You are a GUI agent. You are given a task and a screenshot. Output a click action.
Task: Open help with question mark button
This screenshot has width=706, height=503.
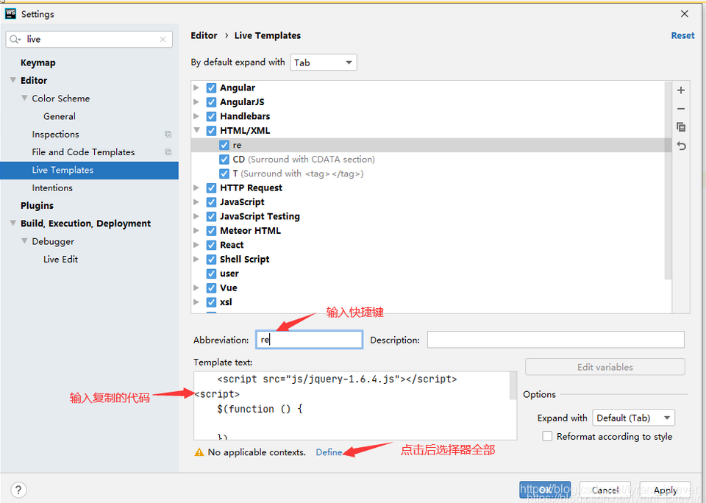click(x=18, y=490)
